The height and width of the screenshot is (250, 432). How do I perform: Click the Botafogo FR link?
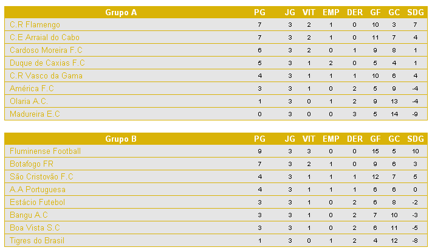click(x=32, y=164)
